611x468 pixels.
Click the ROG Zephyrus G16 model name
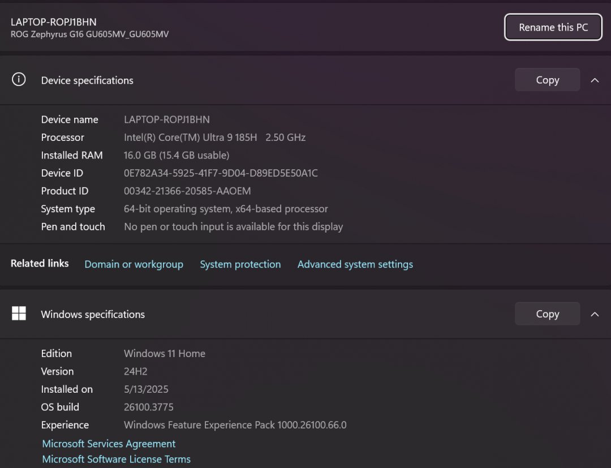coord(89,34)
